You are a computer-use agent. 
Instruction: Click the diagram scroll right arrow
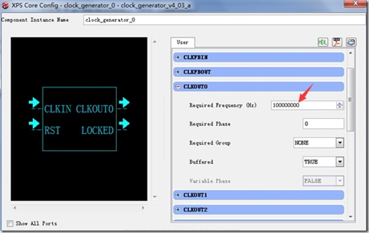(143, 207)
